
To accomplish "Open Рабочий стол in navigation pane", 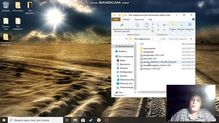I will [x=124, y=83].
